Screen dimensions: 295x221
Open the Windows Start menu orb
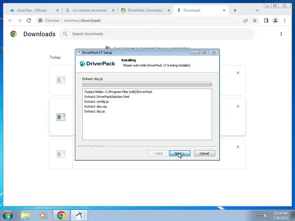click(x=7, y=215)
